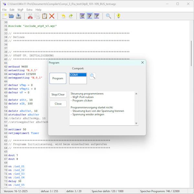
Task: Open the WgP menu
Action: click(20, 10)
